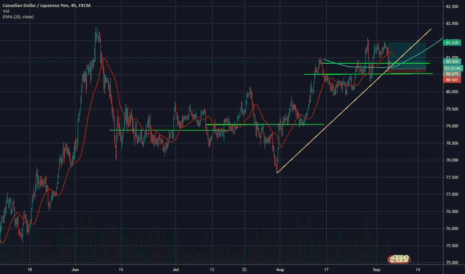This screenshot has width=465, height=274.
Task: Click the 76.000 price axis value
Action: [452, 228]
